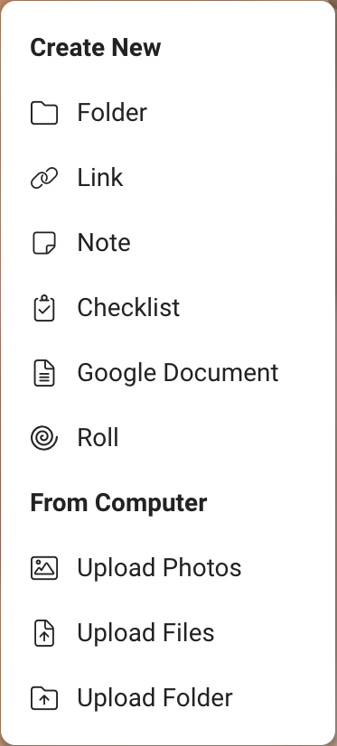The width and height of the screenshot is (337, 746).
Task: Choose the Link menu entry
Action: point(100,177)
